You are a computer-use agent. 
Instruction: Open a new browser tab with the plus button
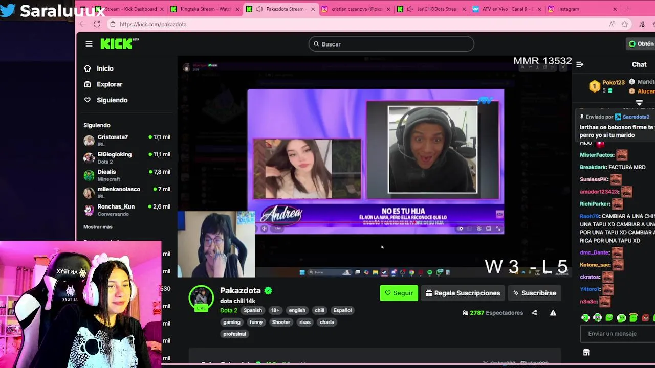628,9
